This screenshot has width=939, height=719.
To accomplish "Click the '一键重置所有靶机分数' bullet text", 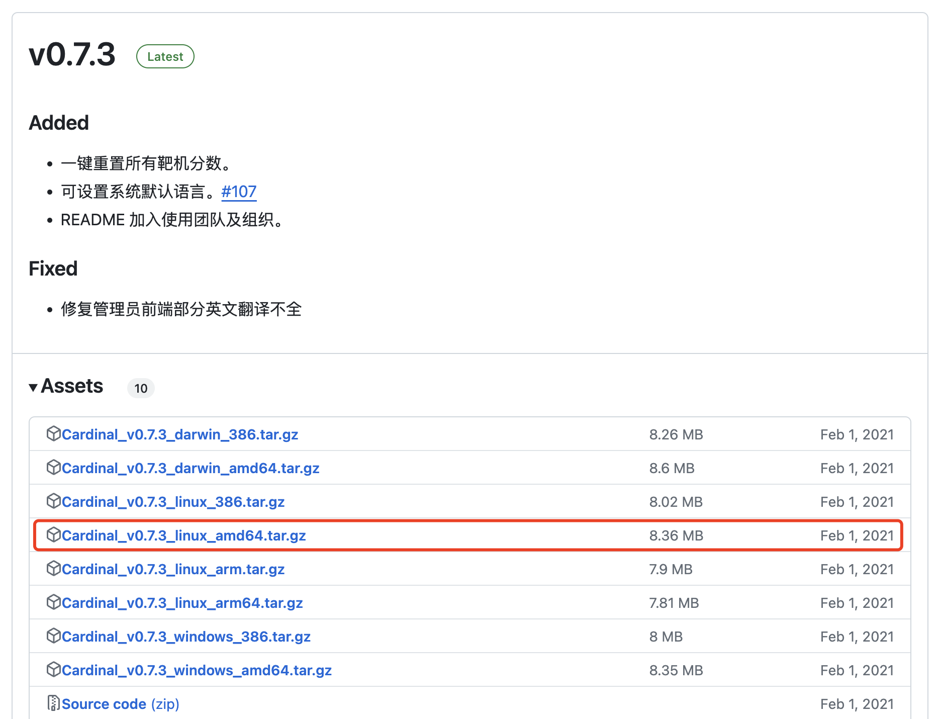I will tap(146, 163).
